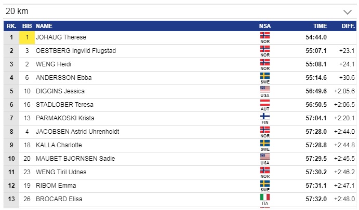The height and width of the screenshot is (210, 359).
Task: Click Finland flag beside PARMAKOSKI Krista
Action: (264, 116)
